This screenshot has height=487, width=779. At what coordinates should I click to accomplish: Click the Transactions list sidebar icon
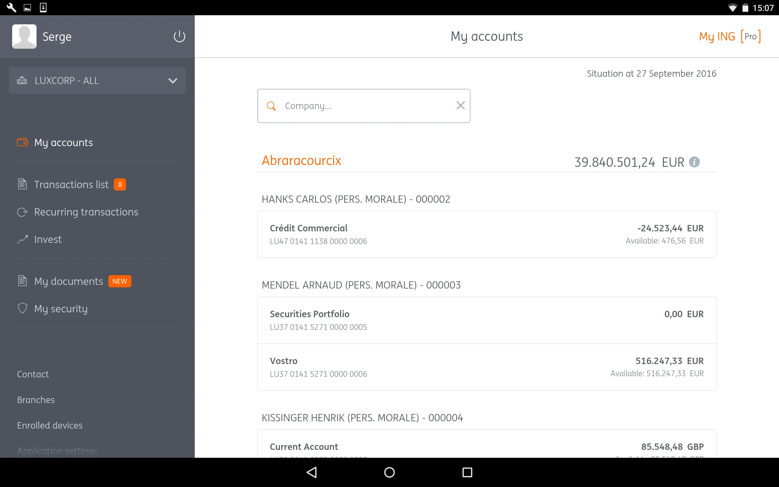pos(22,184)
